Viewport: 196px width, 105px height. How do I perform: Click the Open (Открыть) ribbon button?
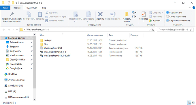click(x=156, y=13)
